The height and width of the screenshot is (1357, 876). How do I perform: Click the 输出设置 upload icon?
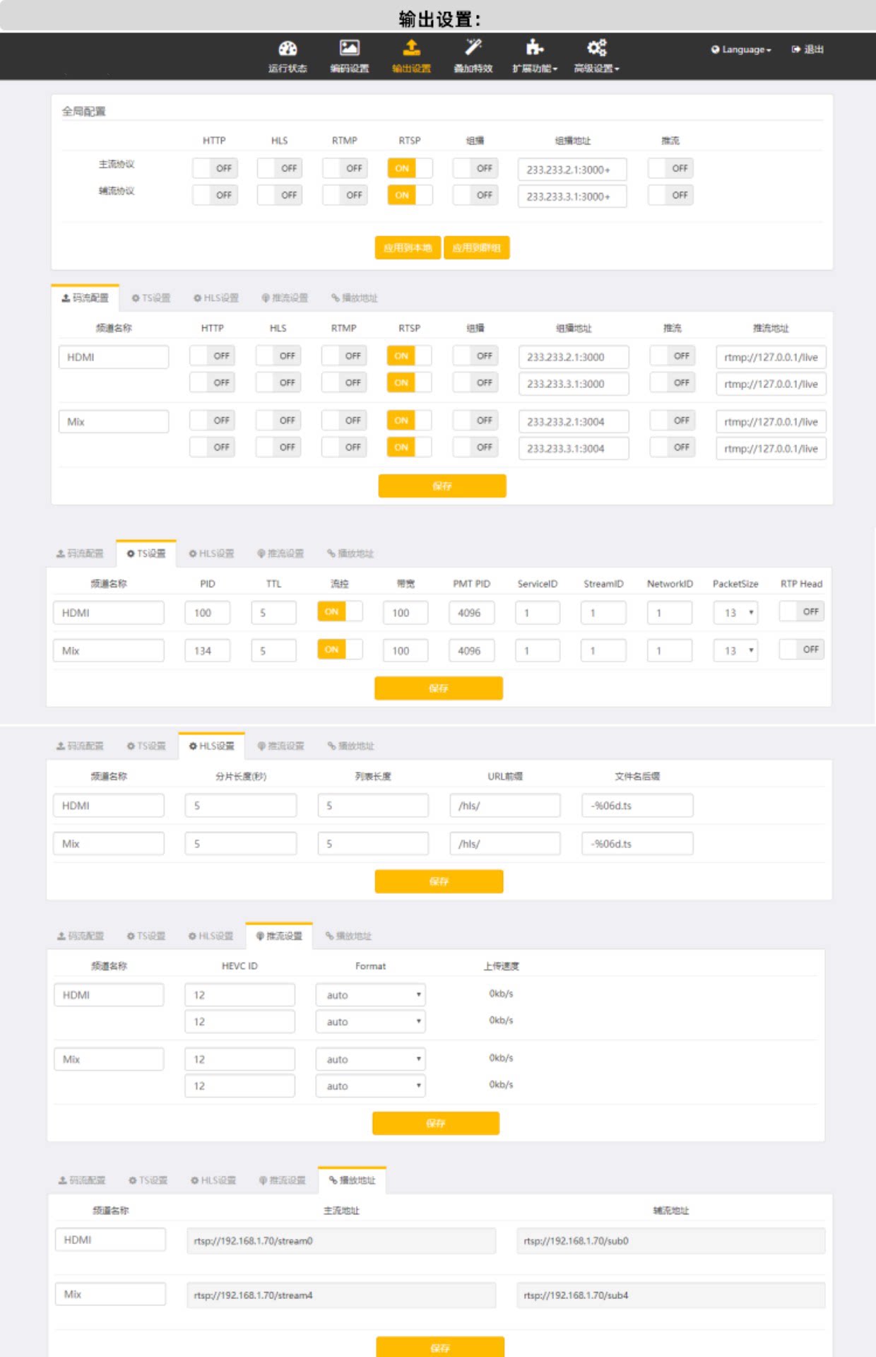pyautogui.click(x=412, y=47)
